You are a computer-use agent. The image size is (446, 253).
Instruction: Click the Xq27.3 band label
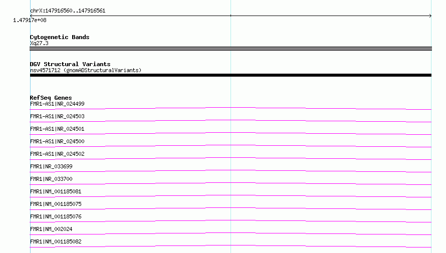tap(39, 43)
